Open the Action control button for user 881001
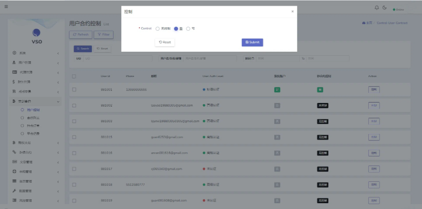422x209 pixels. pyautogui.click(x=374, y=90)
